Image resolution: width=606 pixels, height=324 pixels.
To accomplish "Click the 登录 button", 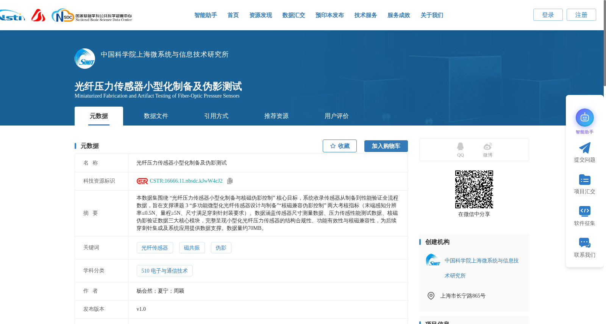I will [x=548, y=15].
